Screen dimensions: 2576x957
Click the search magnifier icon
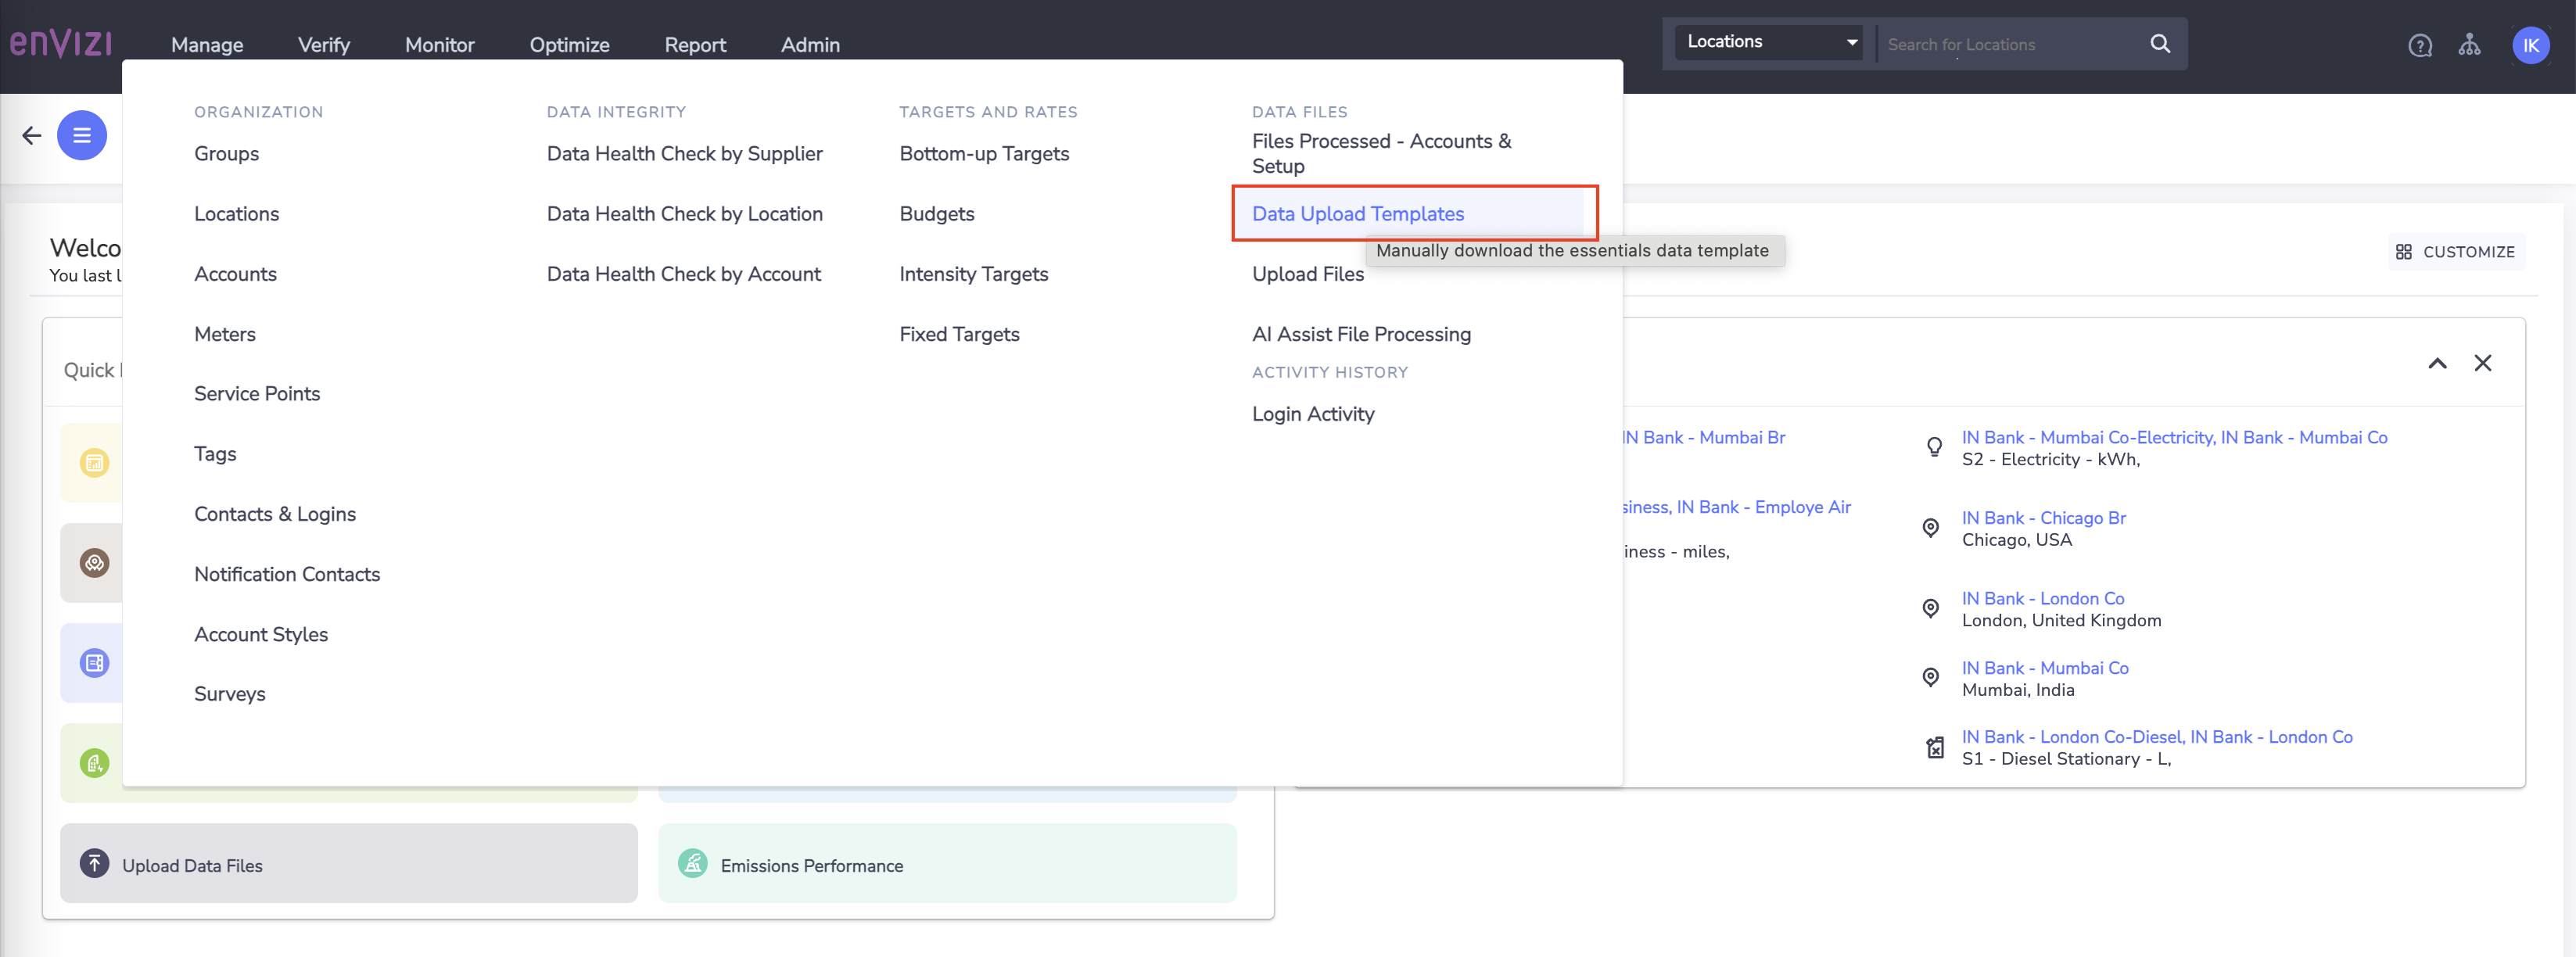pos(2160,43)
